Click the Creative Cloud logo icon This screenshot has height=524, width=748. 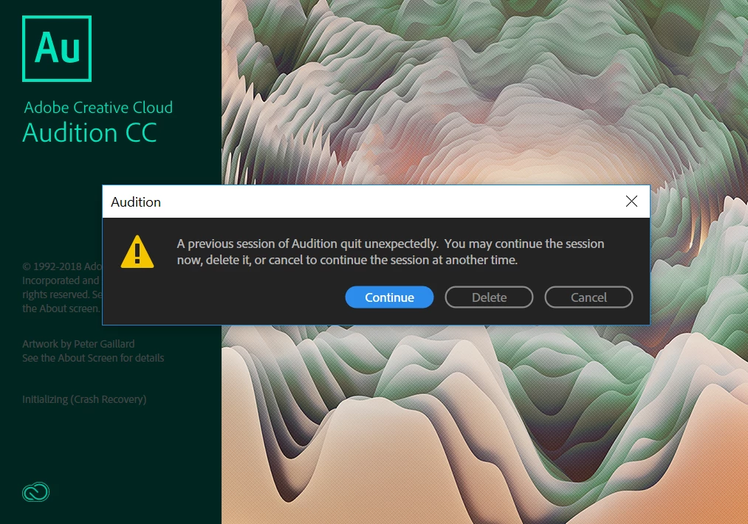tap(35, 492)
